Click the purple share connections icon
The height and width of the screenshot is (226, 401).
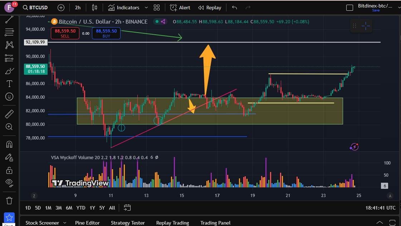[x=163, y=22]
